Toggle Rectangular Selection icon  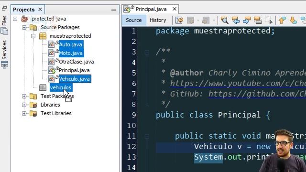coord(269,20)
